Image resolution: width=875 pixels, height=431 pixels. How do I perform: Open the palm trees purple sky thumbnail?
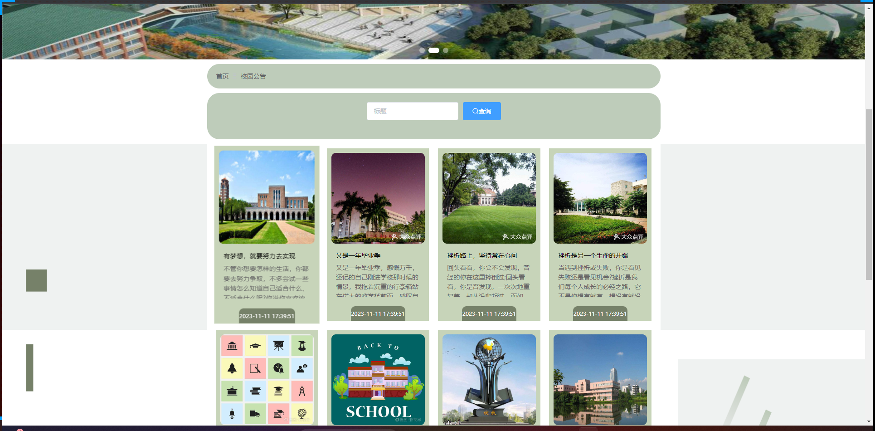(x=378, y=198)
